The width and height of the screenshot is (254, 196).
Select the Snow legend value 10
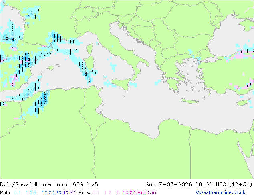pyautogui.click(x=125, y=193)
